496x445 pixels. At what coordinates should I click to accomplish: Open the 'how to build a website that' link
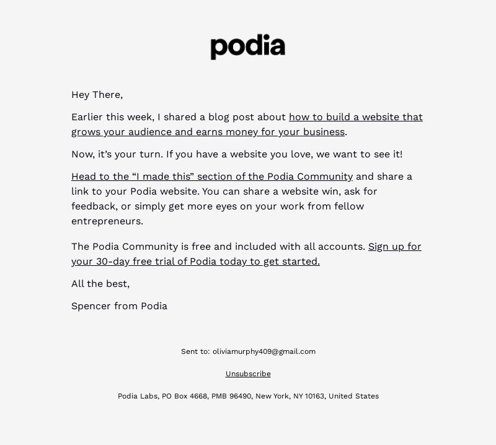click(355, 117)
